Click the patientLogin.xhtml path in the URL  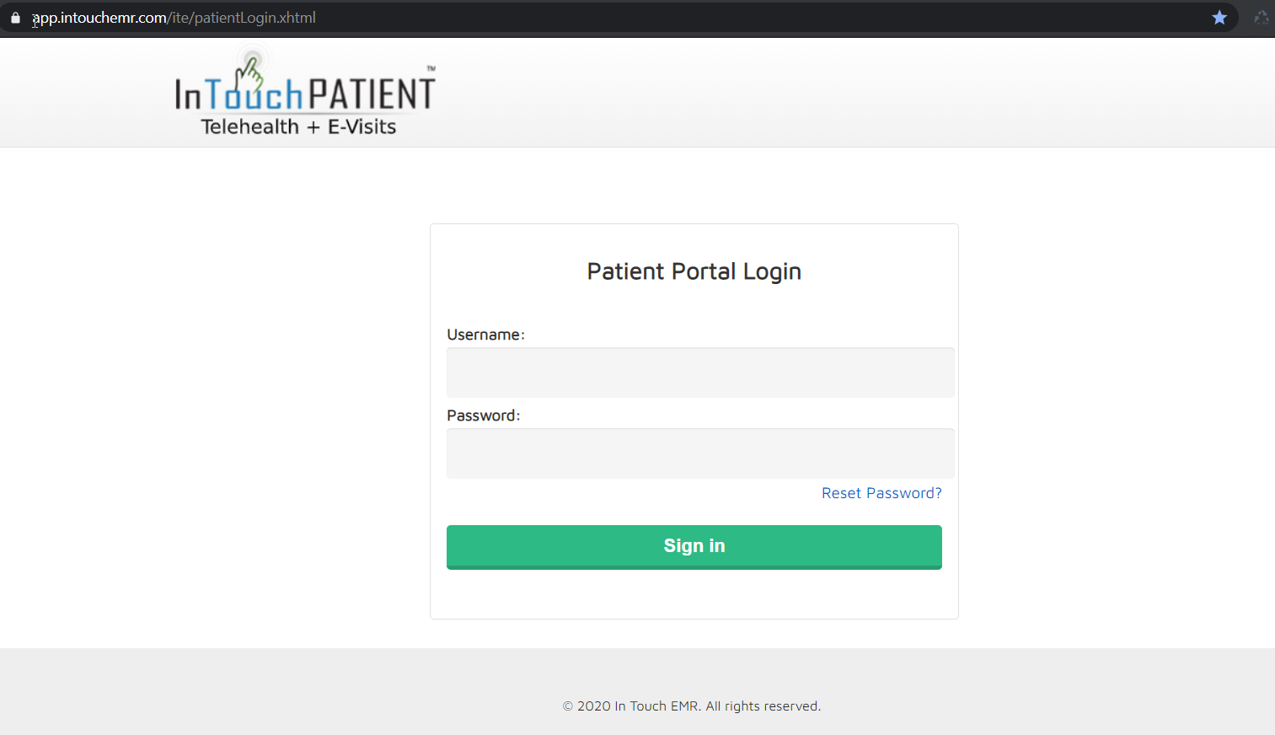click(254, 18)
